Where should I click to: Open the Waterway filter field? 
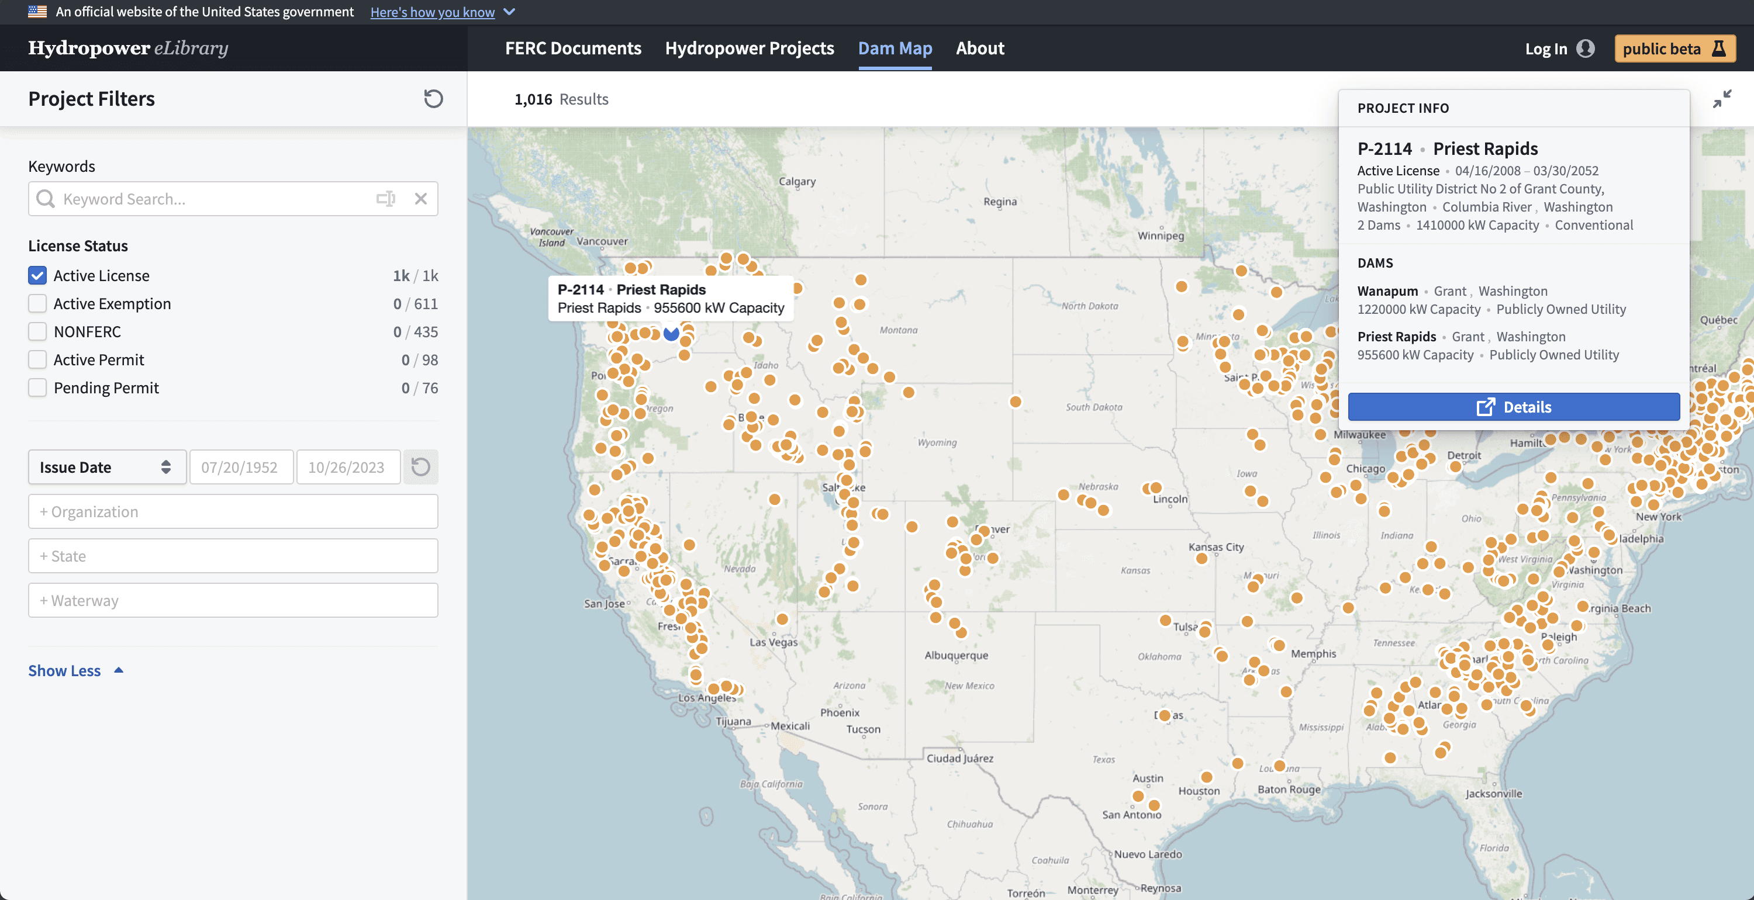pos(233,600)
